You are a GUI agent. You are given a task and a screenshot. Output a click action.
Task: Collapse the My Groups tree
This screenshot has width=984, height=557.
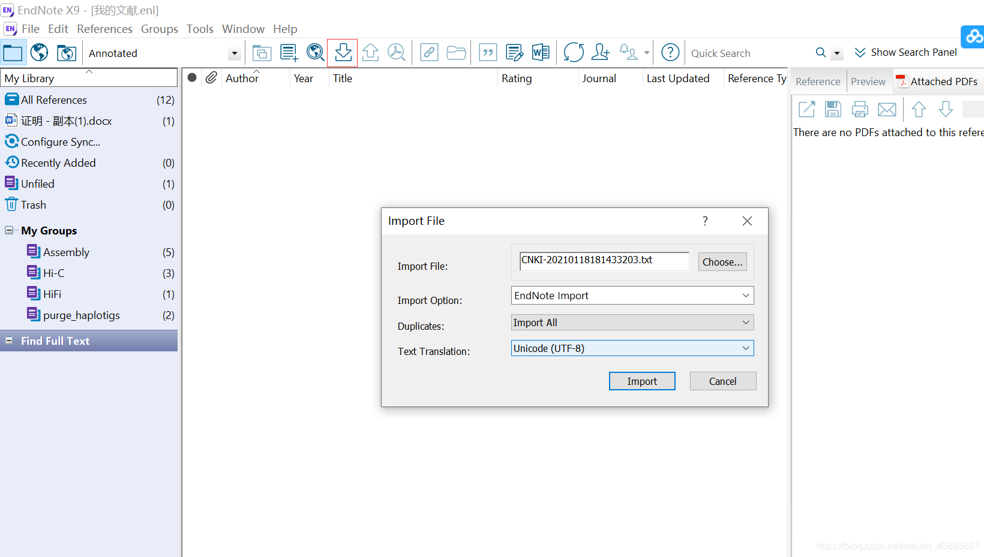pyautogui.click(x=9, y=230)
